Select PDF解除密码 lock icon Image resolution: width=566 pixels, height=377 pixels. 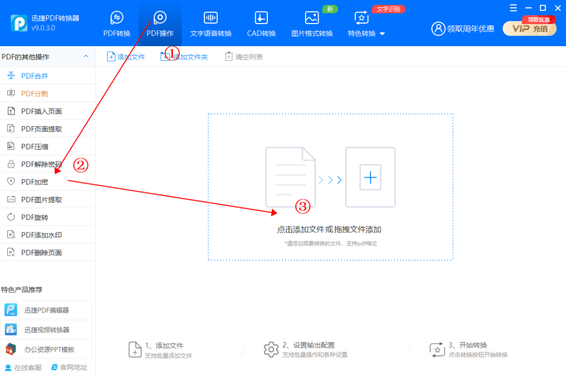pos(11,164)
